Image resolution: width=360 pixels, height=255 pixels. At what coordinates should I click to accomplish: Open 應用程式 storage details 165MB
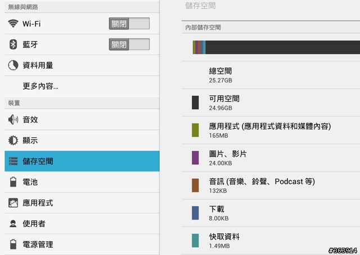tap(271, 130)
